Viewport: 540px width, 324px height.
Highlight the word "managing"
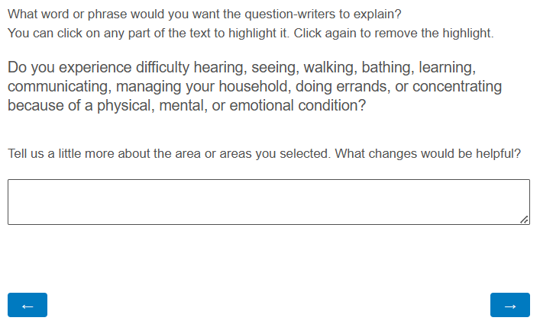[x=148, y=86]
